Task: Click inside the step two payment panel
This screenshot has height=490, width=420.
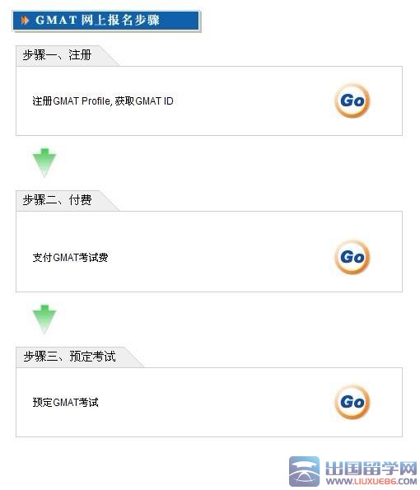Action: click(209, 251)
